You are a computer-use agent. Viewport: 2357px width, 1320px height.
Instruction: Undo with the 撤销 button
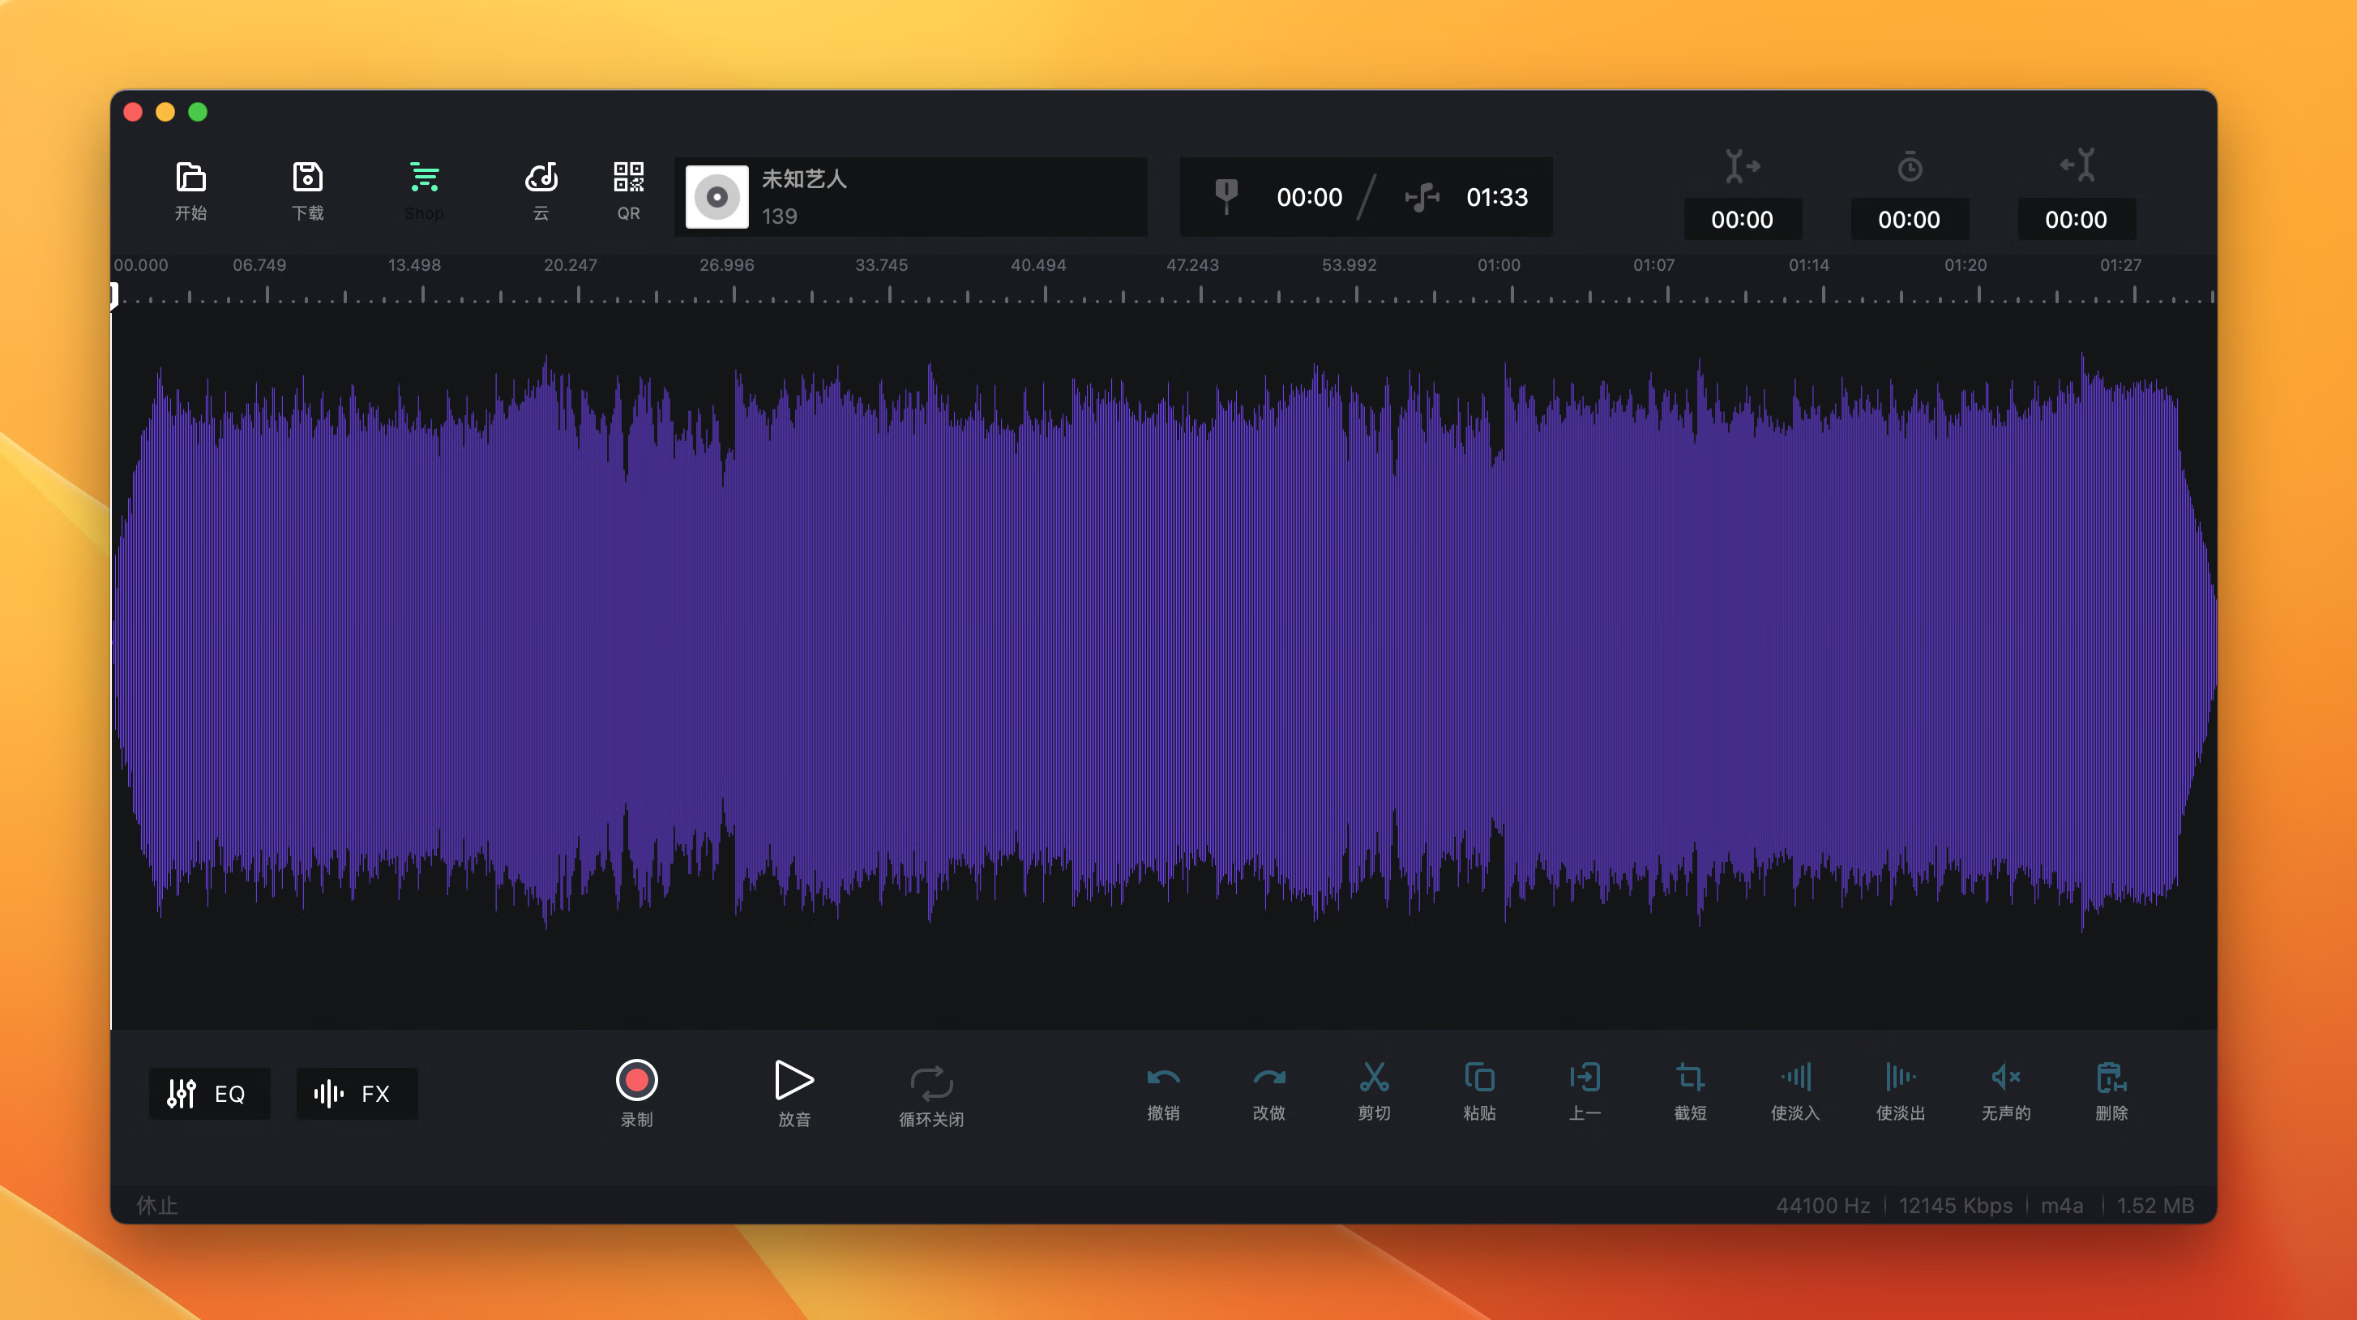[x=1163, y=1078]
